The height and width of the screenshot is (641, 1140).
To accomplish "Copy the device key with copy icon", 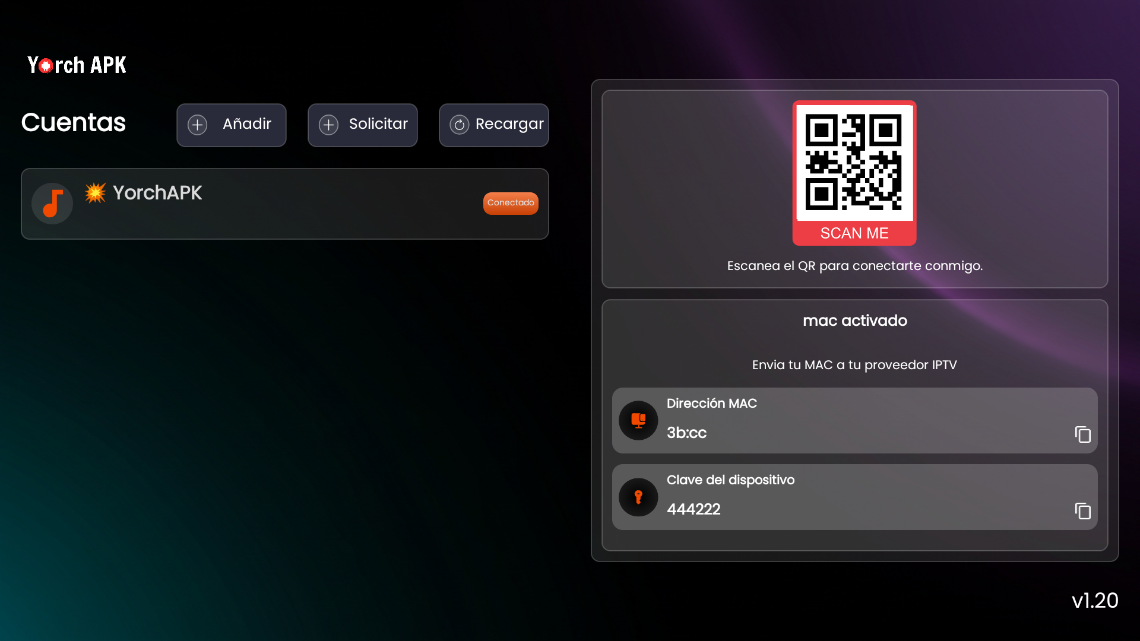I will point(1082,511).
